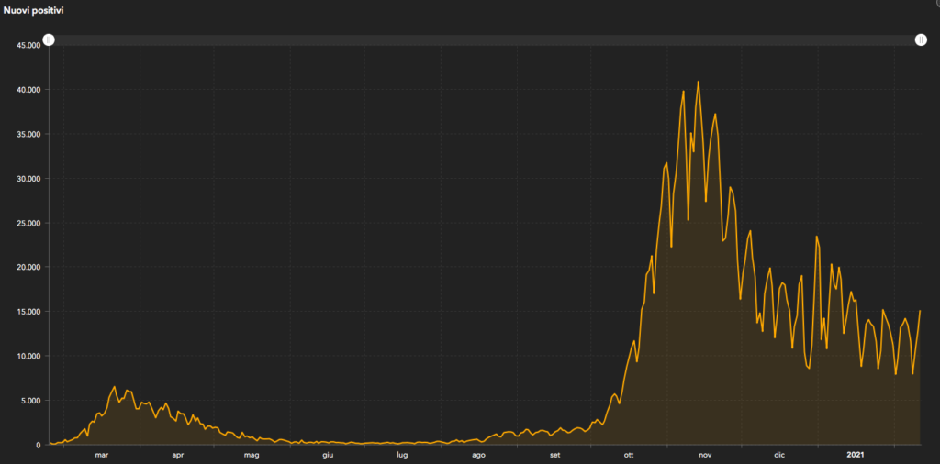Screen dimensions: 940x464
Task: Click the highest peak of the orange line
Action: point(699,82)
